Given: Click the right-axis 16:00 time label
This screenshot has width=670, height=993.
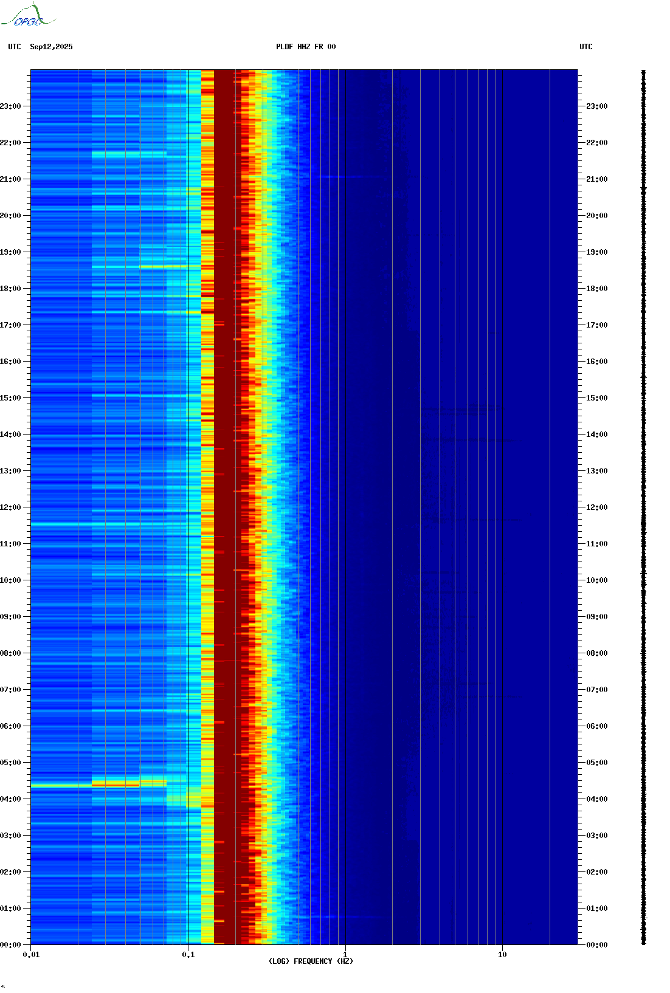Looking at the screenshot, I should pyautogui.click(x=597, y=362).
